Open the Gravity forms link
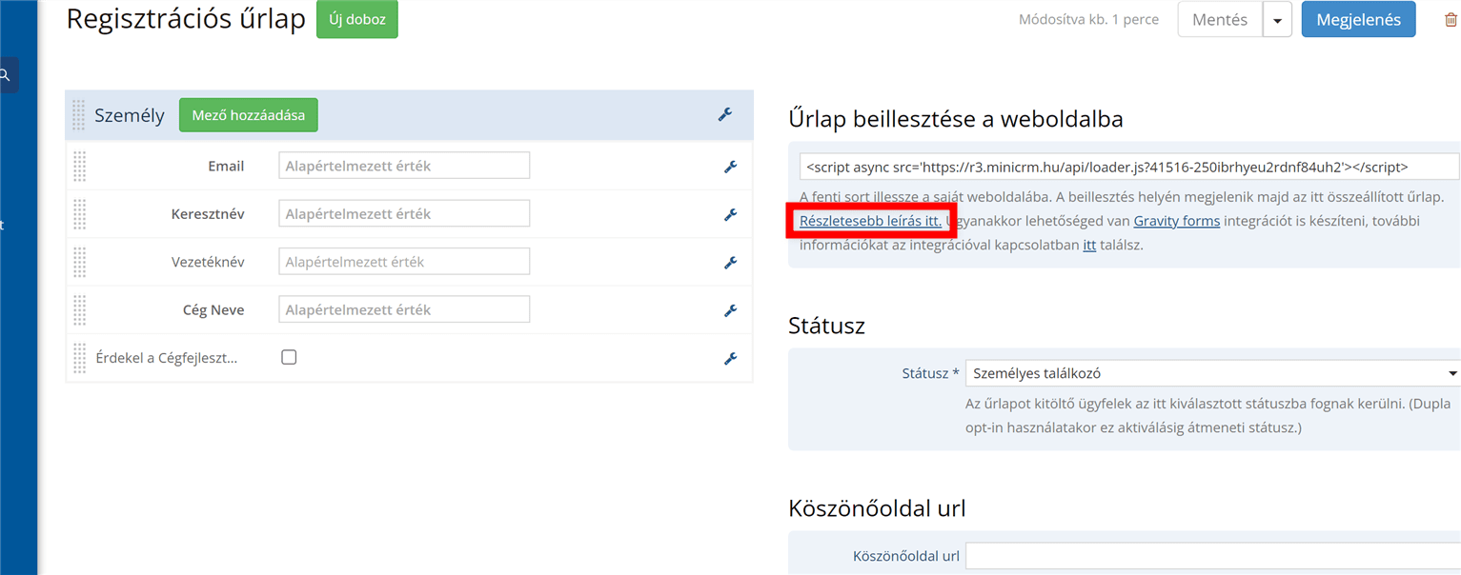Screen dimensions: 1461x575 click(1176, 221)
